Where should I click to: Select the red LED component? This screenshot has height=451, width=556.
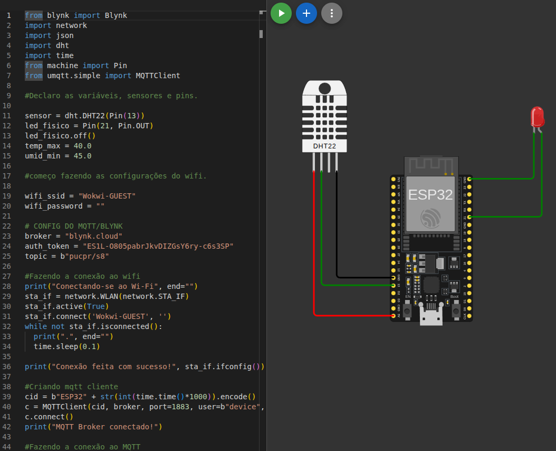pos(537,116)
